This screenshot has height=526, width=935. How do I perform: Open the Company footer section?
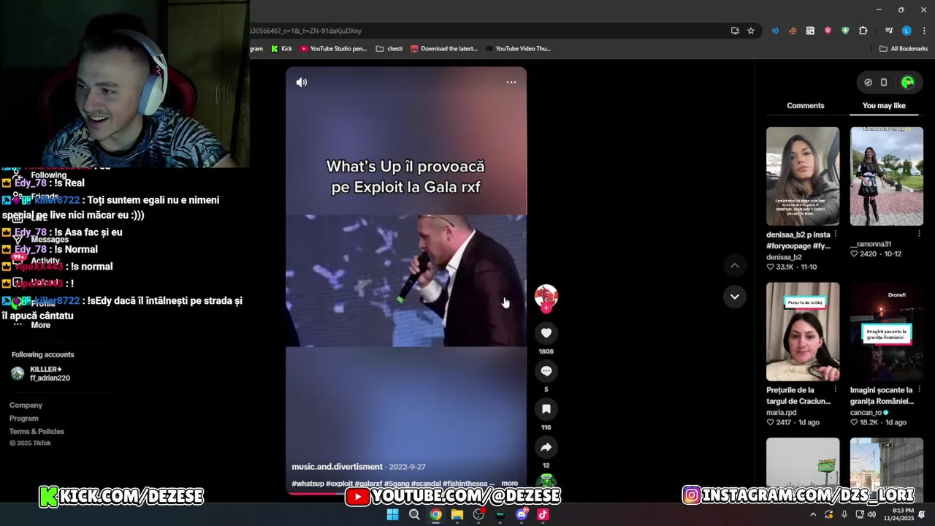pos(26,405)
